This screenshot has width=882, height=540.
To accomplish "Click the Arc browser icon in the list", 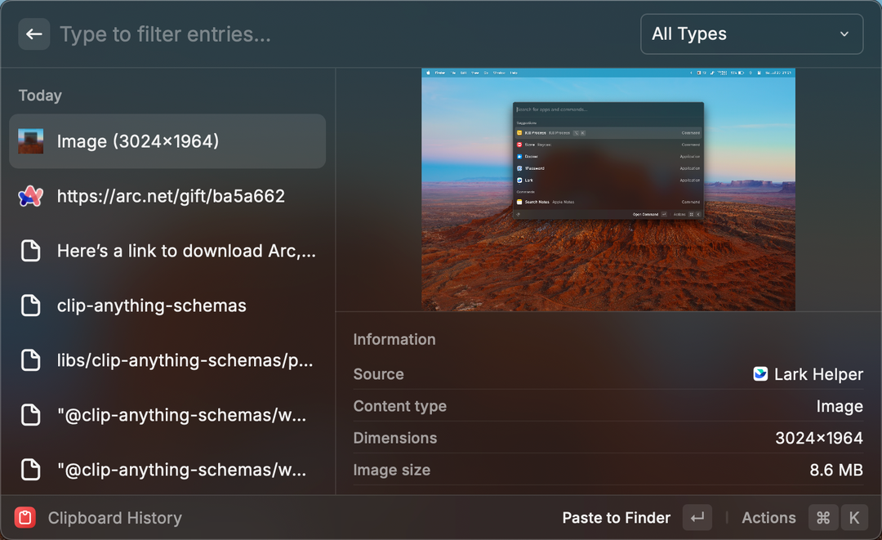I will tap(30, 196).
